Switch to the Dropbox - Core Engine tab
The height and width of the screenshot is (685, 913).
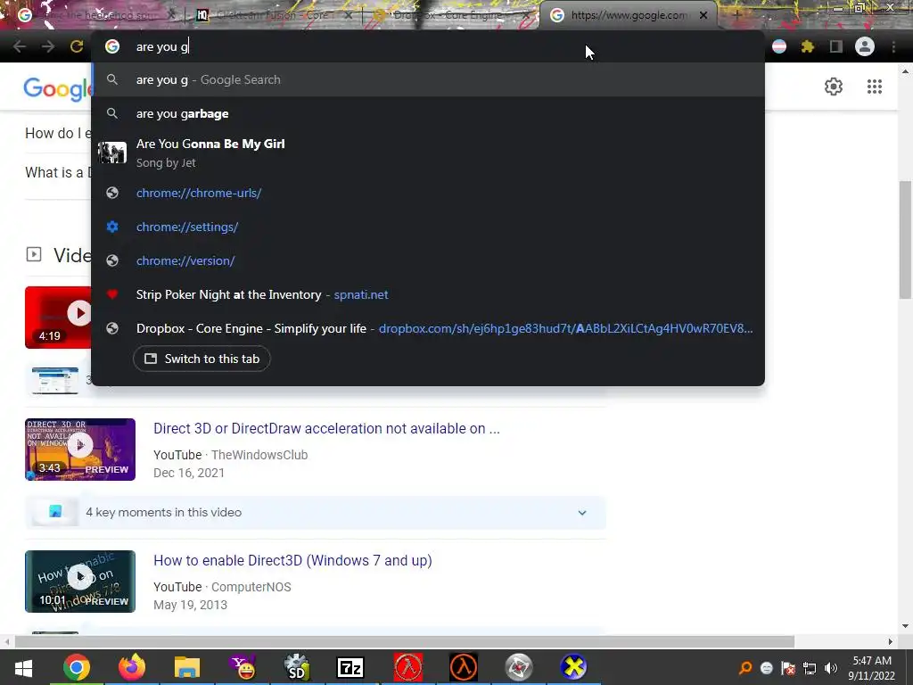tap(448, 15)
